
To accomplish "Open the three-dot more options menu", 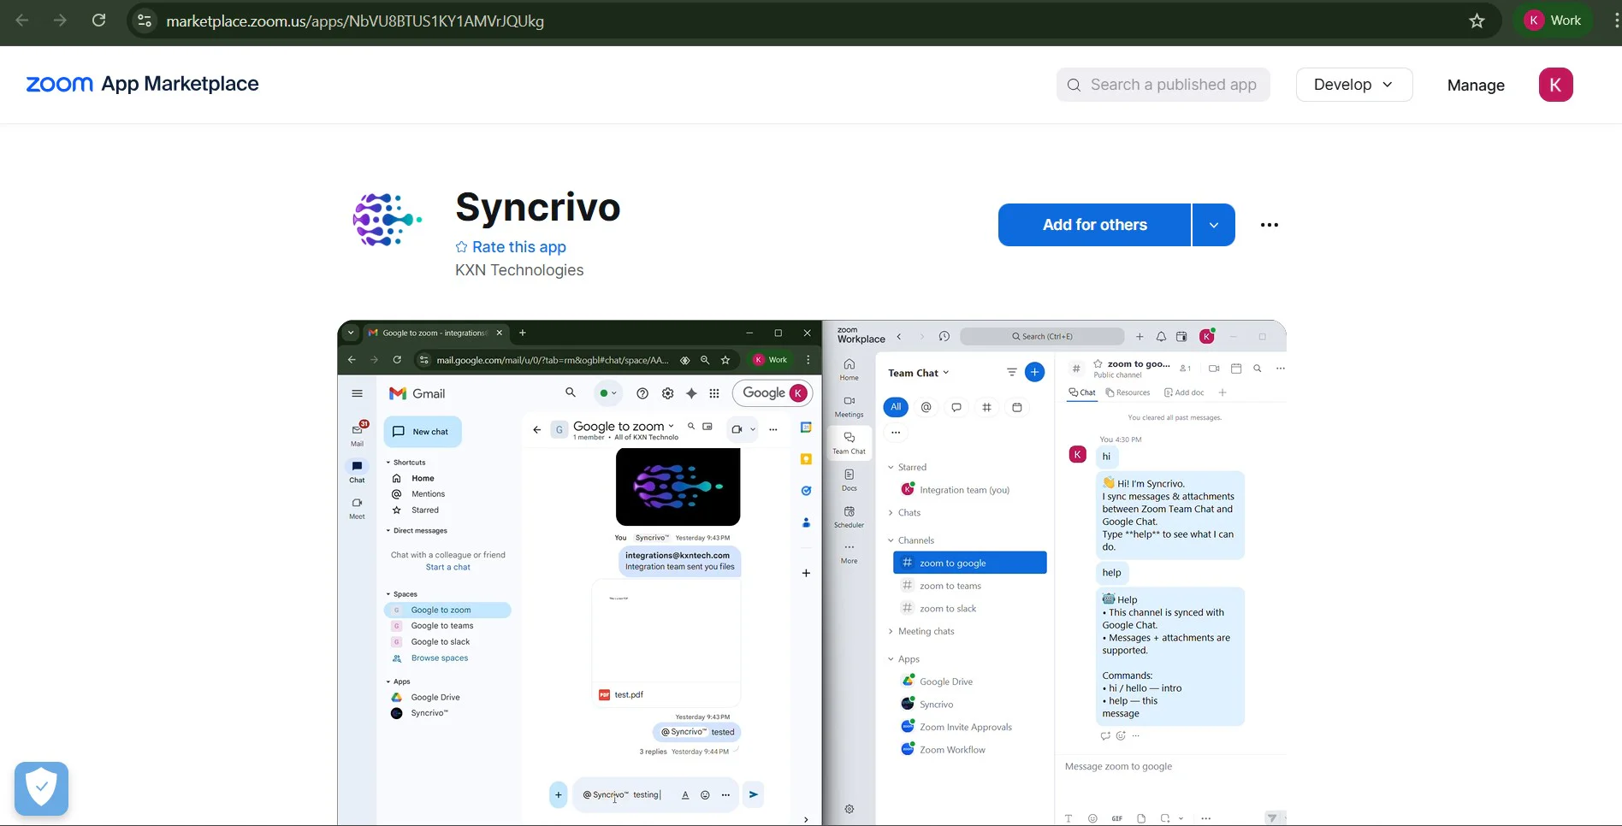I will pyautogui.click(x=1270, y=225).
